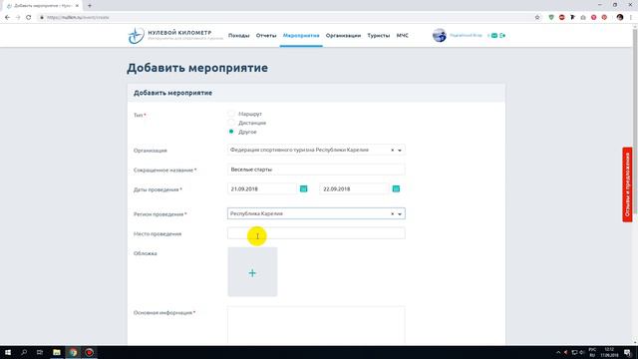Open the МЧС section
The height and width of the screenshot is (359, 638).
point(403,36)
